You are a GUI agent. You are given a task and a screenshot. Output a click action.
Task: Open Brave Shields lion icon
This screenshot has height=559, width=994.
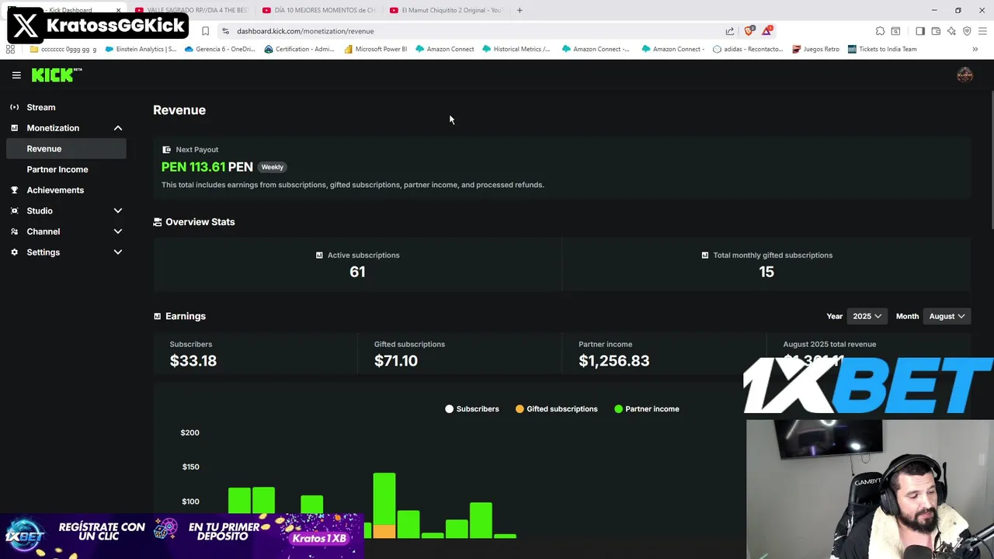click(x=749, y=30)
